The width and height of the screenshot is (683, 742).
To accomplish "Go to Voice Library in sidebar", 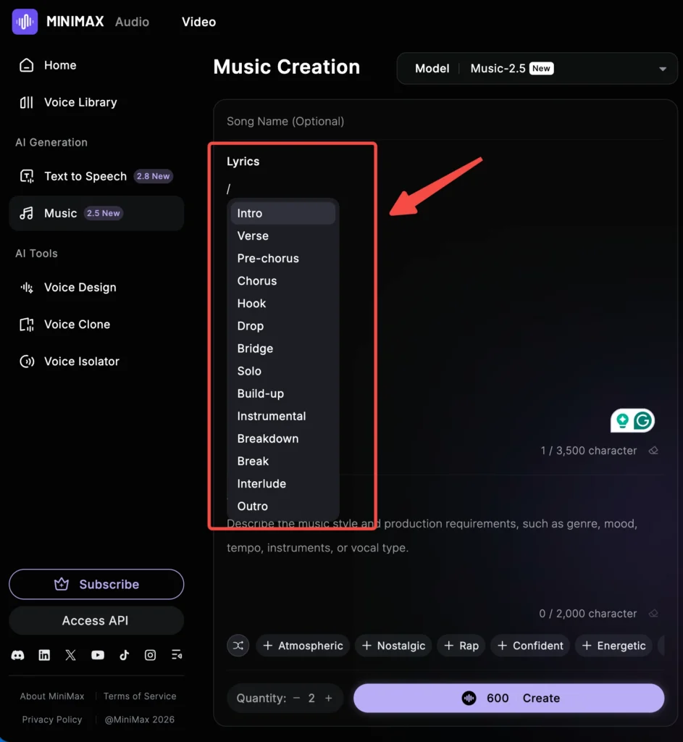I will (81, 102).
